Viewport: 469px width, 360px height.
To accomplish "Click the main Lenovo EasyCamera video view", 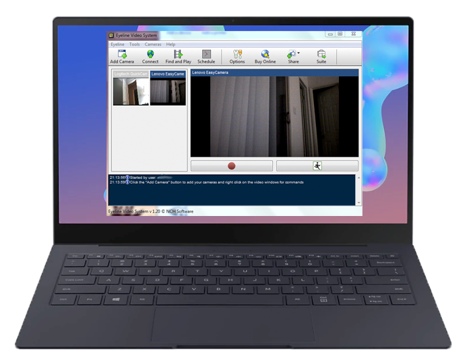I will pyautogui.click(x=274, y=116).
